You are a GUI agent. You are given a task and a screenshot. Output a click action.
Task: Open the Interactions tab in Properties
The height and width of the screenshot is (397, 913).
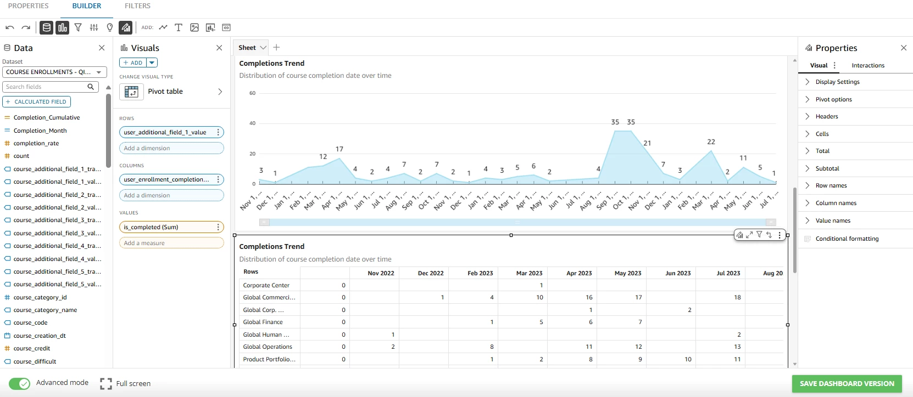pyautogui.click(x=868, y=65)
